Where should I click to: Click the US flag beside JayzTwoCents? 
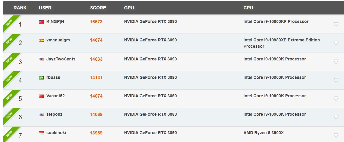point(41,59)
